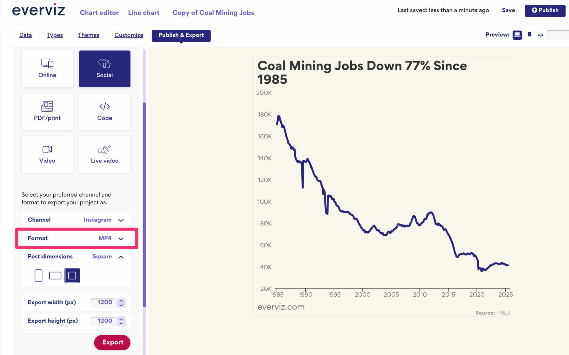The image size is (569, 355).
Task: Open the Customize section
Action: pos(129,35)
